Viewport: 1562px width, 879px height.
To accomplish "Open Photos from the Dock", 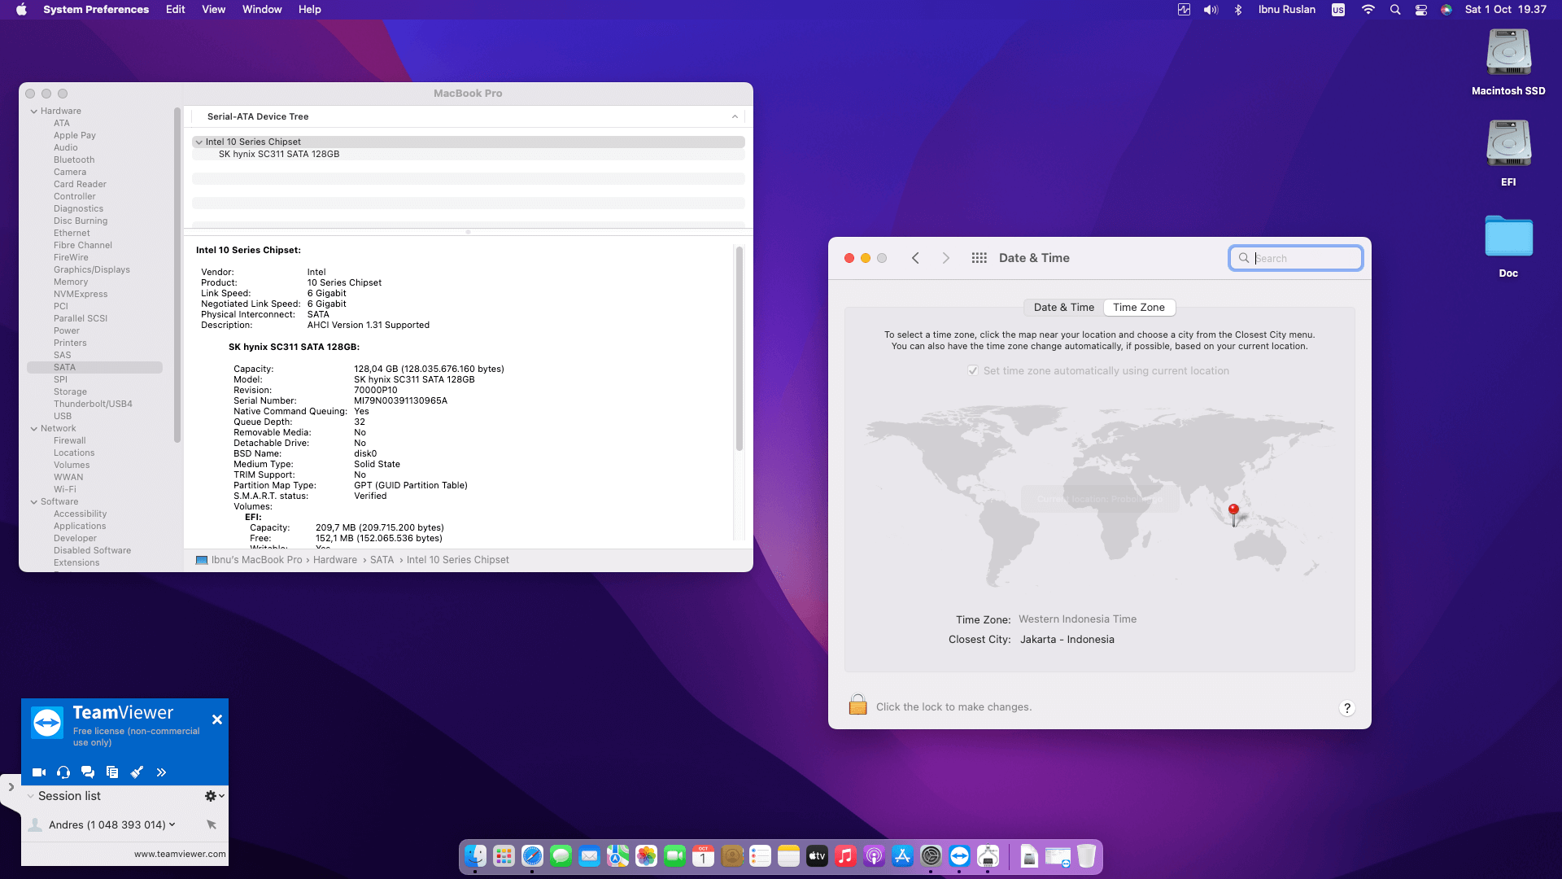I will [646, 856].
